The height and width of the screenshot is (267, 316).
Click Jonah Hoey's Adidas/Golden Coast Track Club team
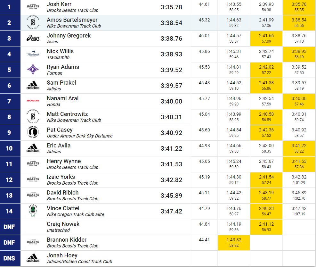pyautogui.click(x=79, y=262)
